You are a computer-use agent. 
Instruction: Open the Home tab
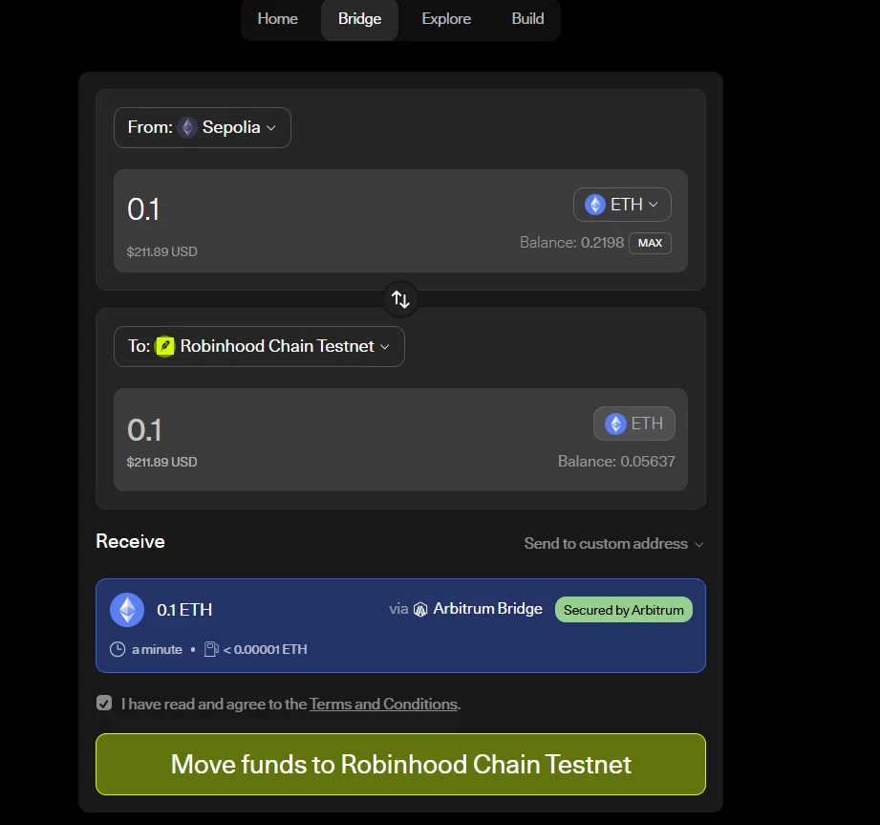[x=277, y=18]
